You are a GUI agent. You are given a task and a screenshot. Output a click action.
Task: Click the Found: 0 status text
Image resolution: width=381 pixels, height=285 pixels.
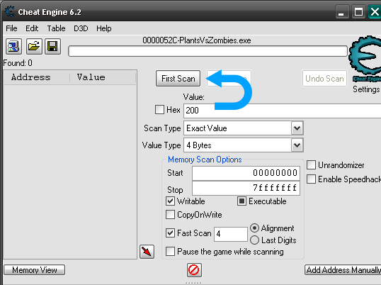tap(18, 63)
